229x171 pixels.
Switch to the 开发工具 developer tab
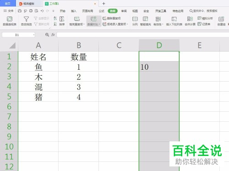(161, 11)
